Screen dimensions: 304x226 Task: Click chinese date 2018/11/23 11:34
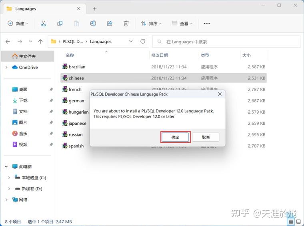click(x=169, y=78)
